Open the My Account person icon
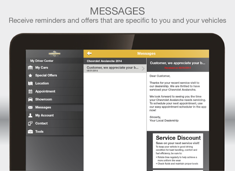The image size is (235, 171). coord(30,115)
